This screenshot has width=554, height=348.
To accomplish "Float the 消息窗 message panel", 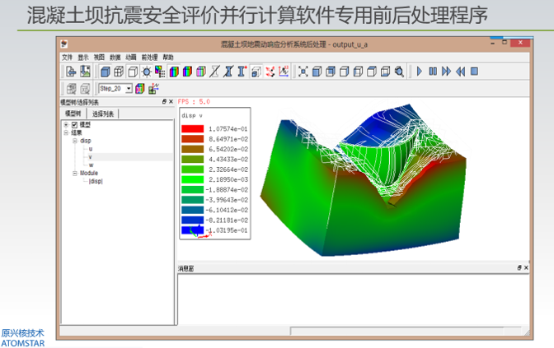I will click(x=519, y=268).
